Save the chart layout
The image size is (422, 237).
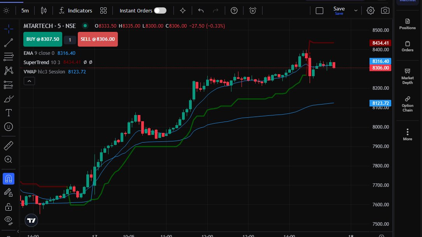point(339,10)
